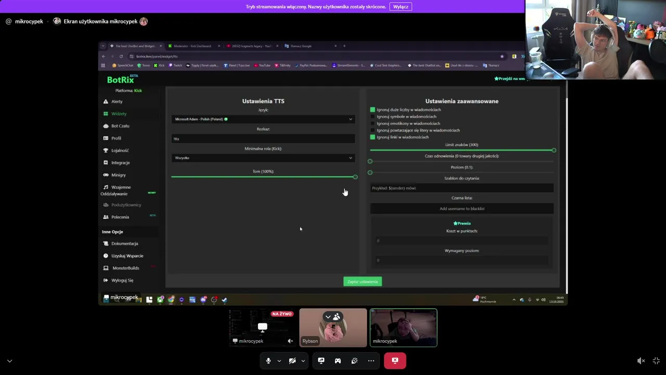Click the Przejdź na premium link
Viewport: 666px width, 375px height.
509,79
